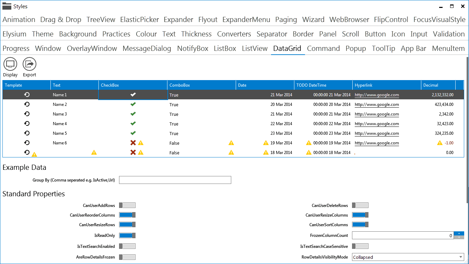
Task: Click the warning triangle in Name 6 Decimal cell
Action: pos(439,143)
